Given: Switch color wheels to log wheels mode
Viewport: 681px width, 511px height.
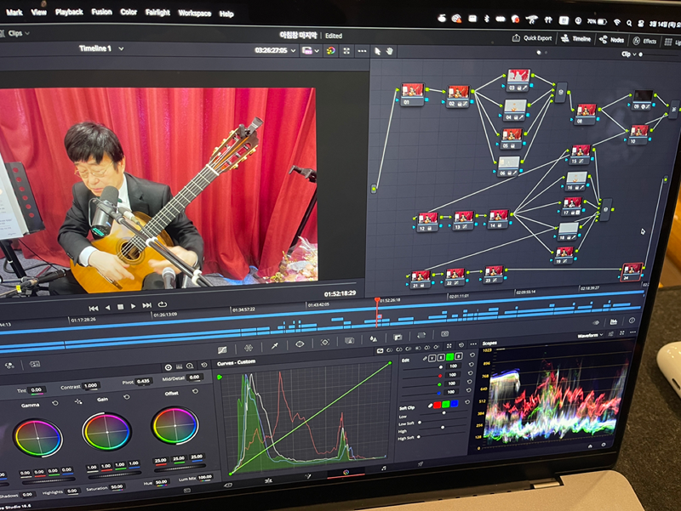Looking at the screenshot, I should 190,366.
